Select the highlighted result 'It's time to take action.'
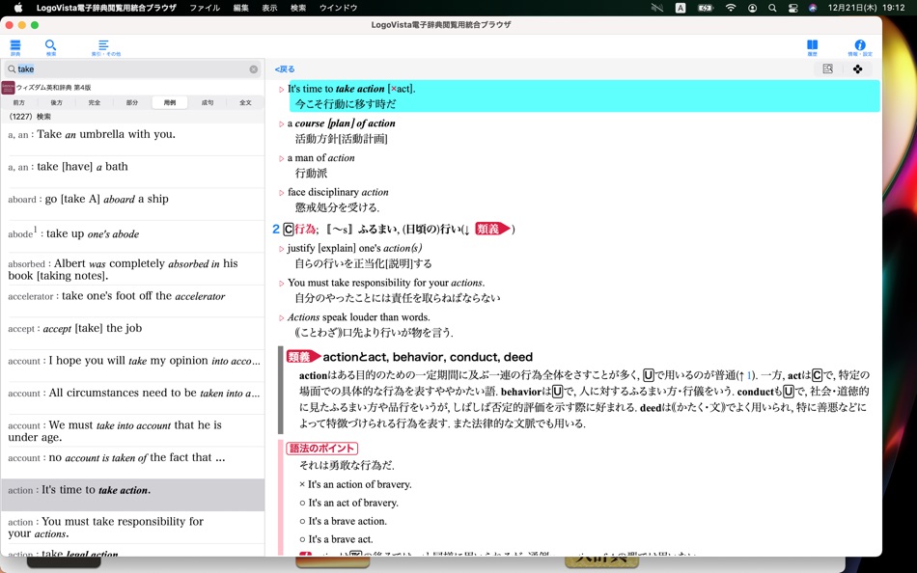917x573 pixels. 133,495
